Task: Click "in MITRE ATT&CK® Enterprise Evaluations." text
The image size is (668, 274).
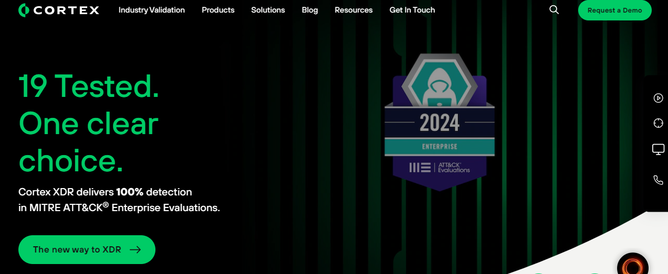Action: pyautogui.click(x=119, y=207)
